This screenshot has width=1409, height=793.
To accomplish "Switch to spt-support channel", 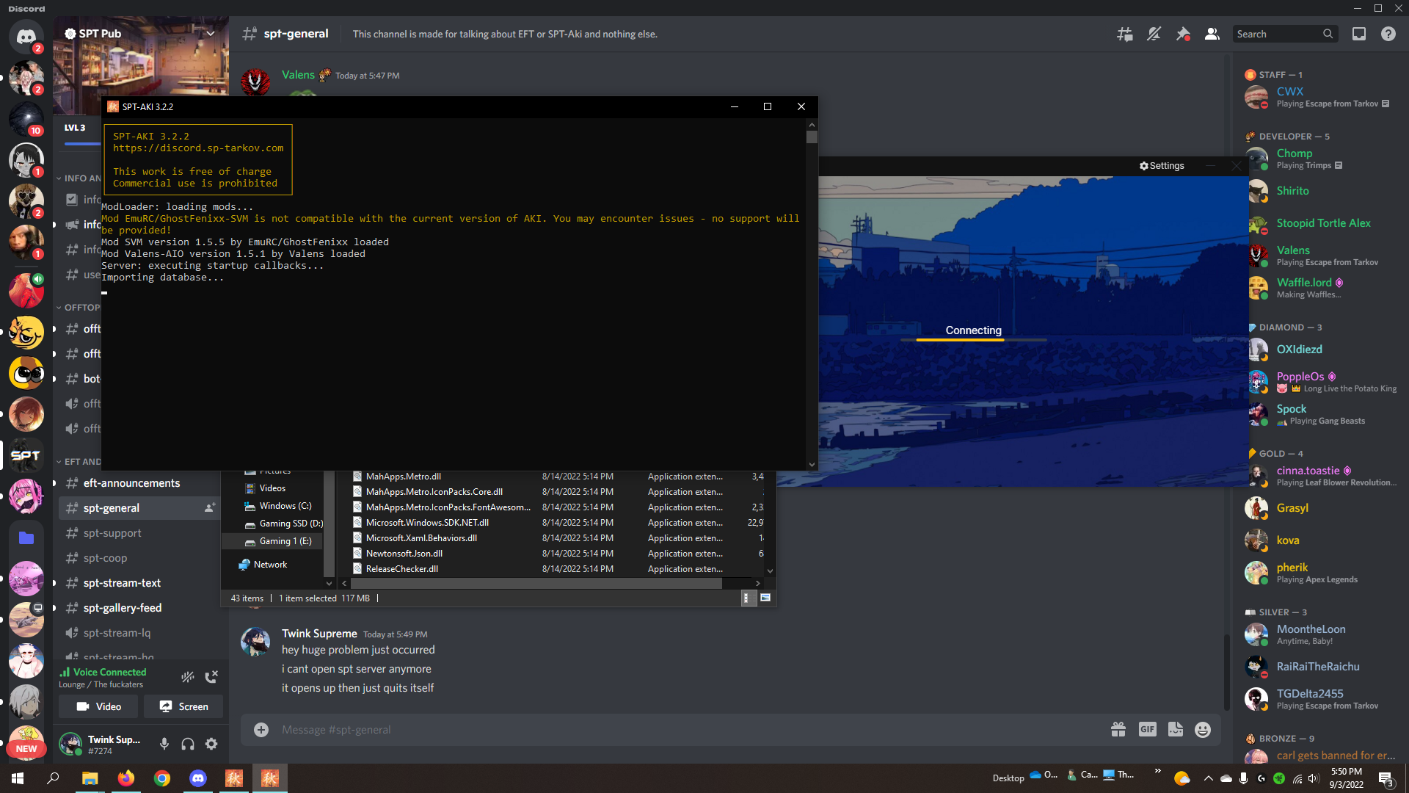I will pos(112,533).
